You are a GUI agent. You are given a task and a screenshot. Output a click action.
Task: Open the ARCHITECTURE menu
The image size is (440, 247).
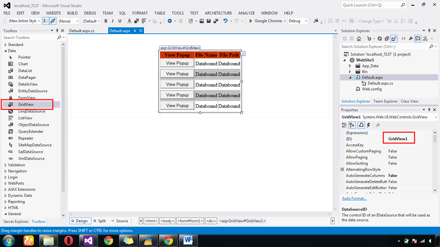218,13
